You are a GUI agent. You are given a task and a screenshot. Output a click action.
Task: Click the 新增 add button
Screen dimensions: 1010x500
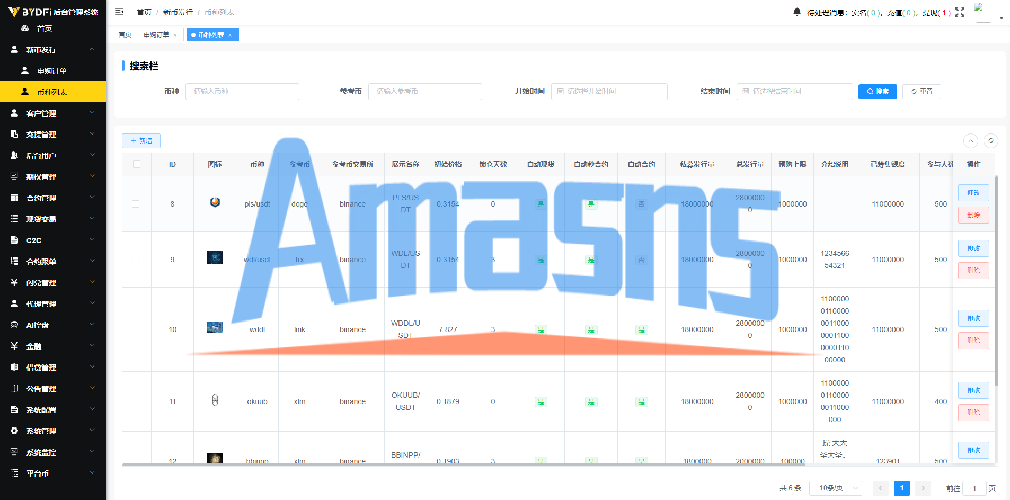pos(141,141)
